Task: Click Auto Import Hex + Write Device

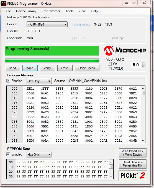Action: 133,153
